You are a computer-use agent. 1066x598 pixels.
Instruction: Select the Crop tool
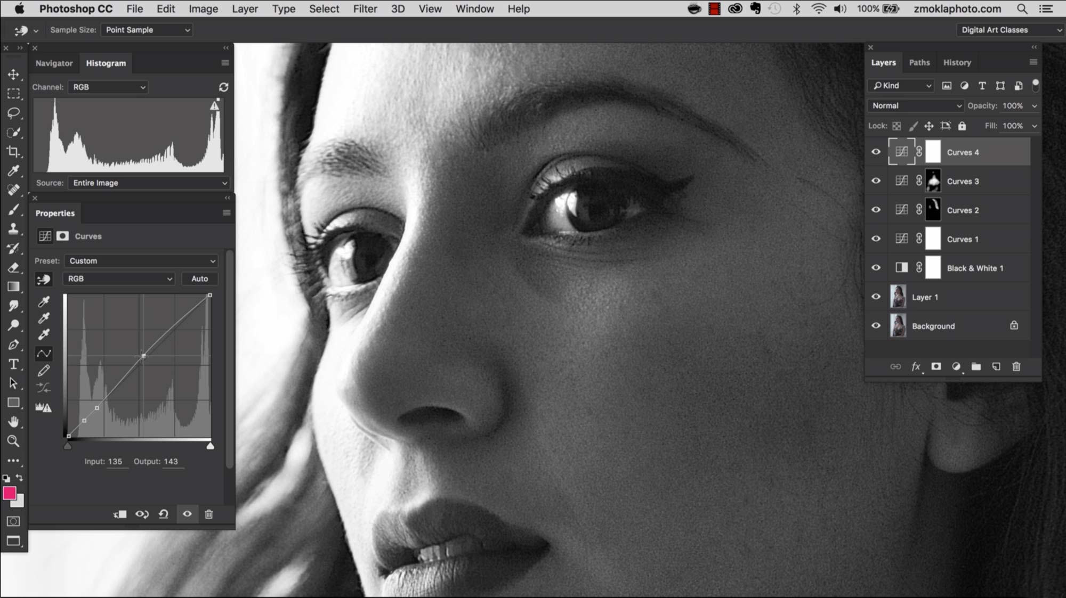click(13, 152)
